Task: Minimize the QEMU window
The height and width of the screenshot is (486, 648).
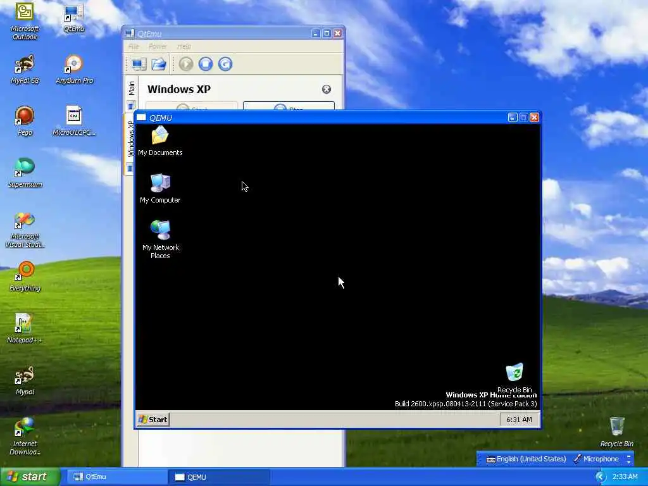Action: point(513,118)
